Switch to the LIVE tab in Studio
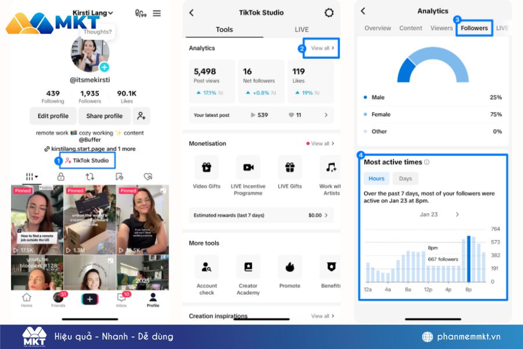 (302, 30)
